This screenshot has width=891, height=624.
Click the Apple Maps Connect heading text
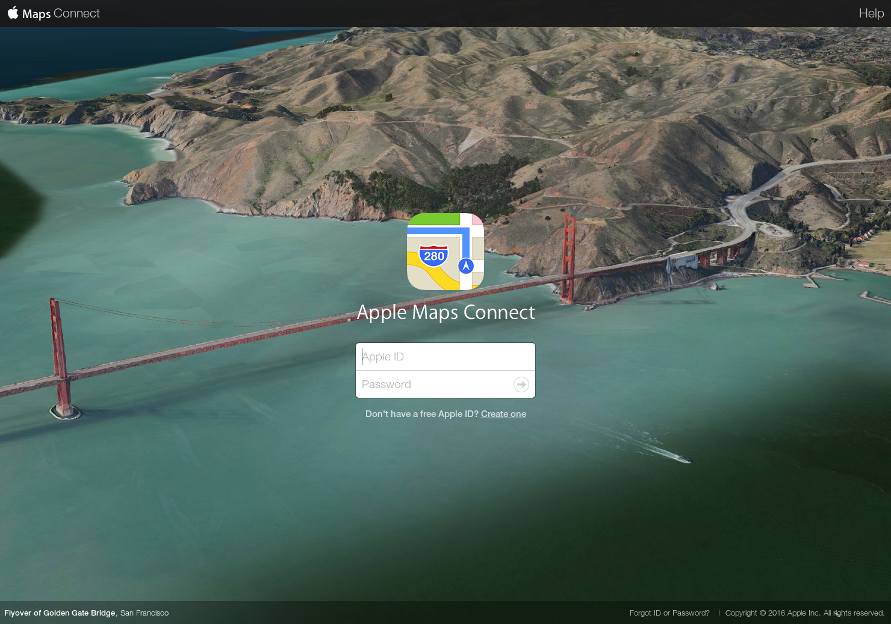pos(445,312)
